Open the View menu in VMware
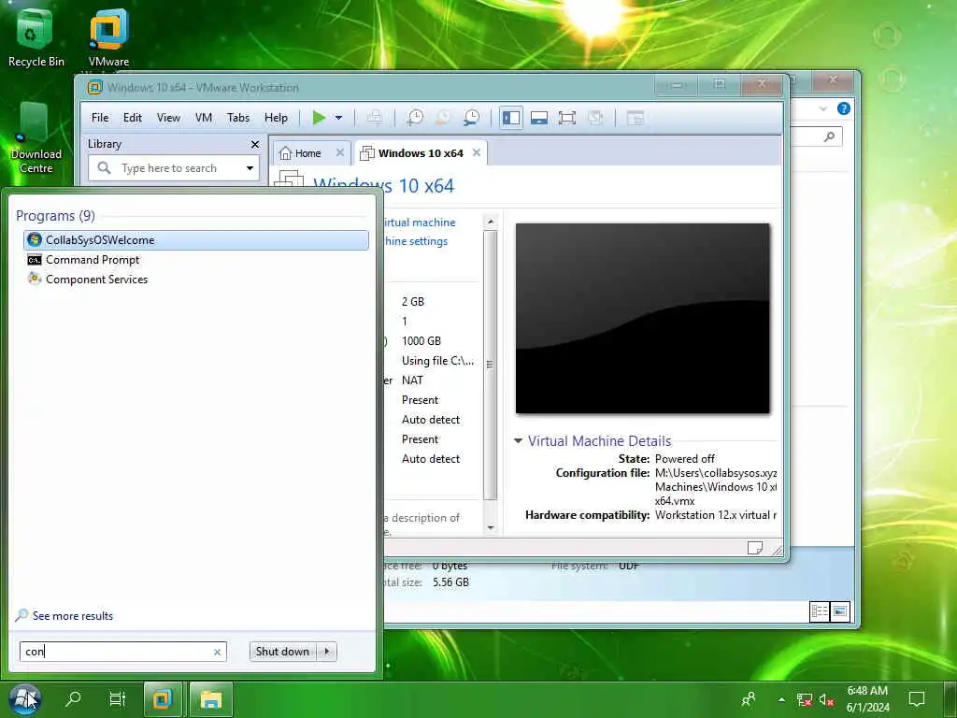957x718 pixels. coord(168,118)
